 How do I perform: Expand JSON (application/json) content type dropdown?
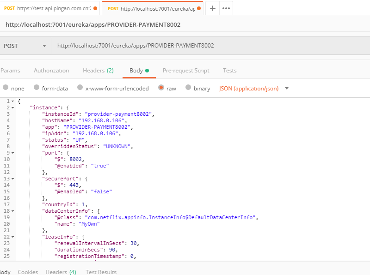(286, 88)
